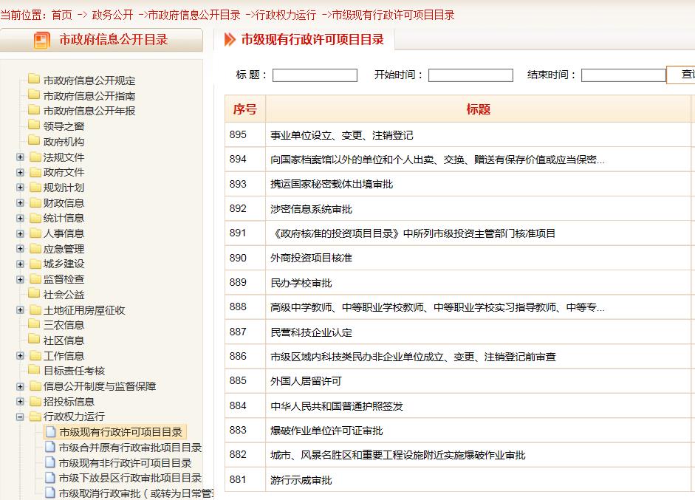Click folder icon beside 社会公益
Image resolution: width=695 pixels, height=500 pixels.
(x=34, y=293)
